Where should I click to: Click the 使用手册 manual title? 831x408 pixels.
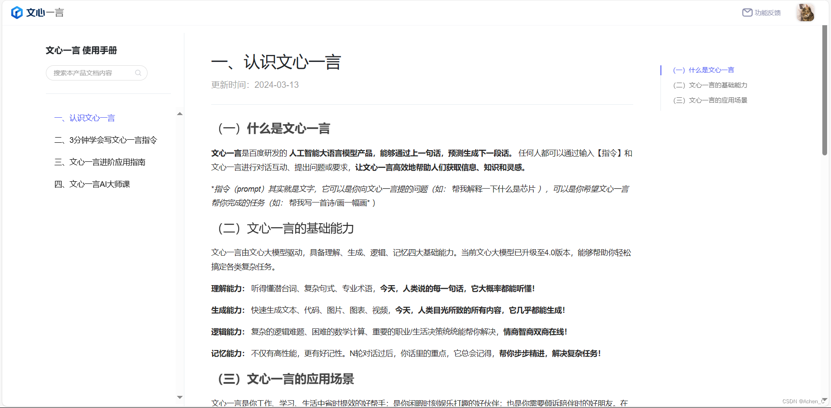pos(100,51)
